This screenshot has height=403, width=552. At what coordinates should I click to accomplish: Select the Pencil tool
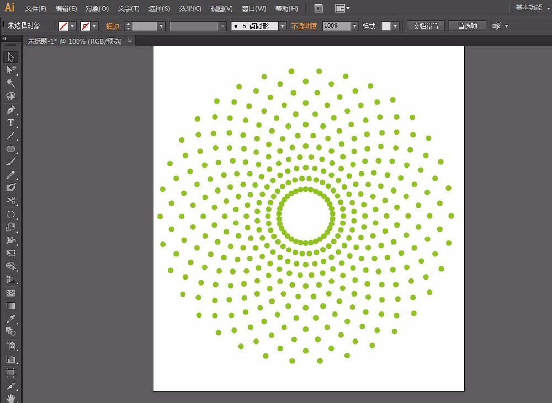[10, 175]
